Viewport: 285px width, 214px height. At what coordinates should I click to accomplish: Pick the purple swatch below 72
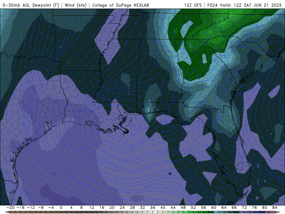[x=247, y=212]
